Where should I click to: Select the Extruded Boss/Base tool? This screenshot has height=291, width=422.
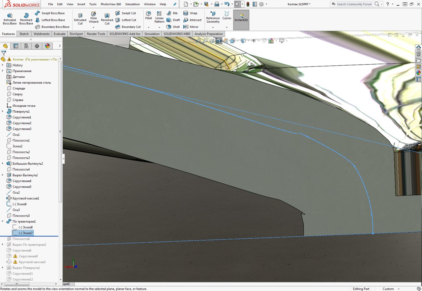10,19
